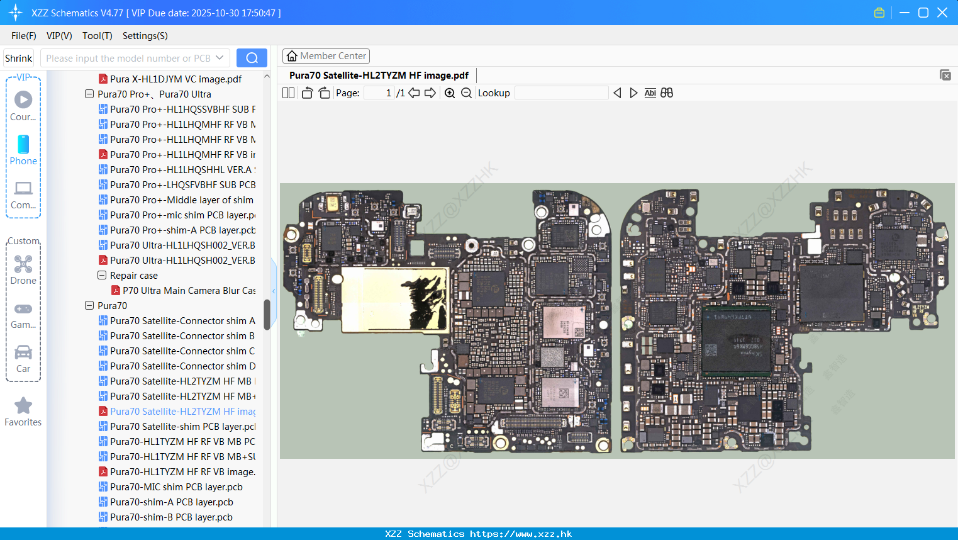The width and height of the screenshot is (958, 540).
Task: Go to previous page arrow
Action: tap(414, 93)
